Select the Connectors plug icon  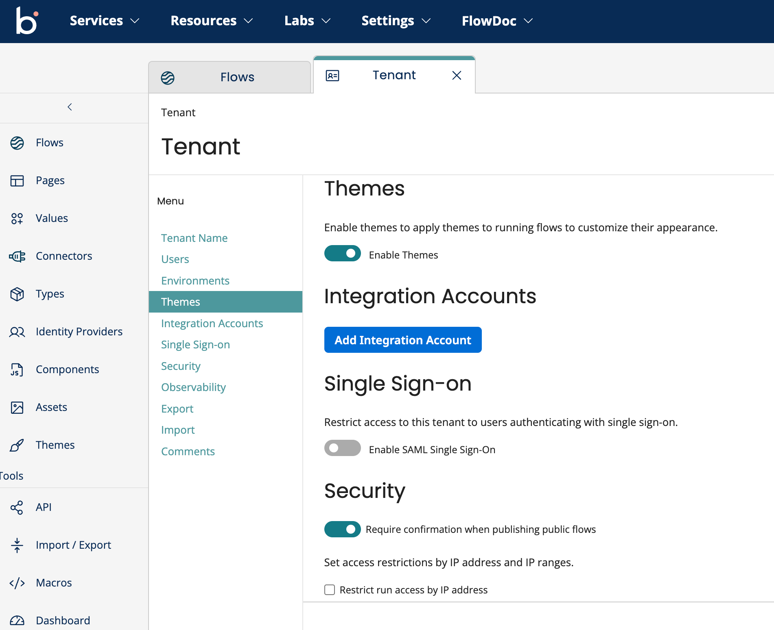point(17,256)
